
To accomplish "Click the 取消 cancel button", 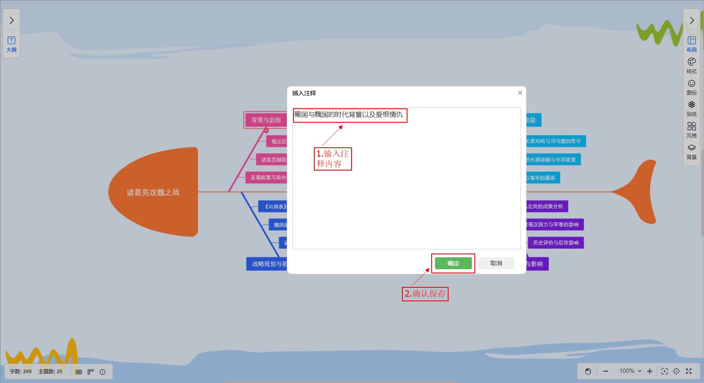I will click(496, 263).
